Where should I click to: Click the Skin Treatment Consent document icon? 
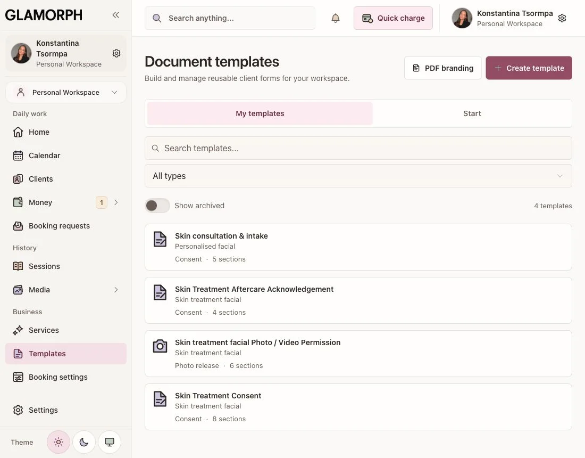160,399
